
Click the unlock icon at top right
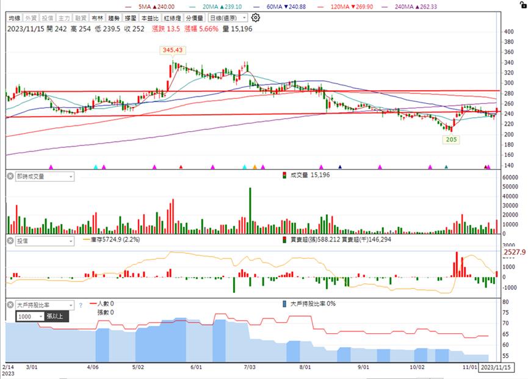(x=524, y=4)
